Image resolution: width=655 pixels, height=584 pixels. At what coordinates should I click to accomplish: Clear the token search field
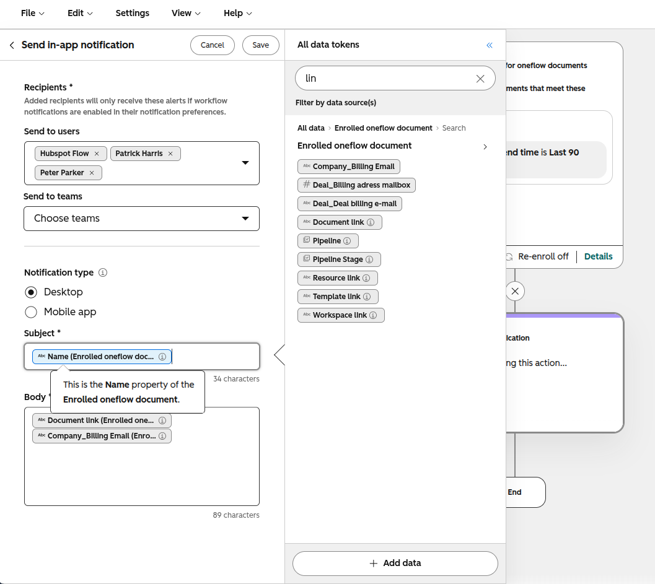[480, 79]
